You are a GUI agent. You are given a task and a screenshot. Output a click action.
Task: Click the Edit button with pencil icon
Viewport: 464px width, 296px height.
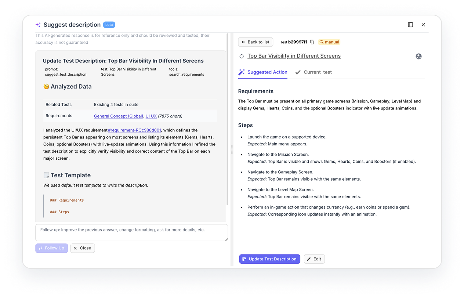pyautogui.click(x=314, y=259)
